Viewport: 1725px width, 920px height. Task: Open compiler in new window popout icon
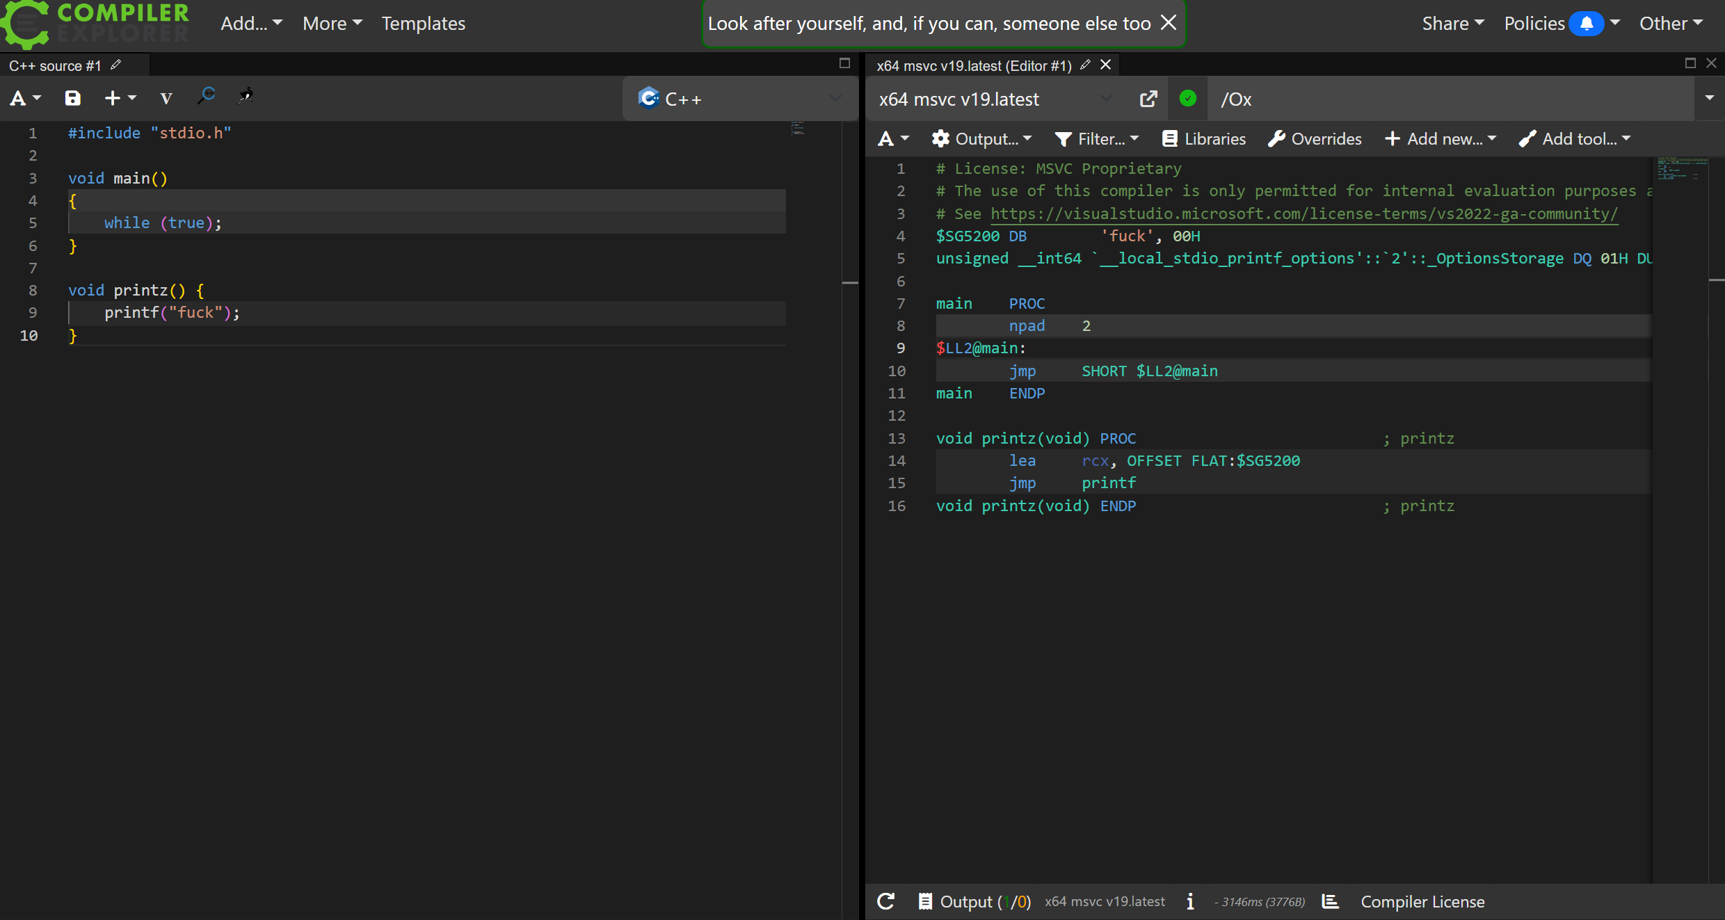pyautogui.click(x=1148, y=99)
